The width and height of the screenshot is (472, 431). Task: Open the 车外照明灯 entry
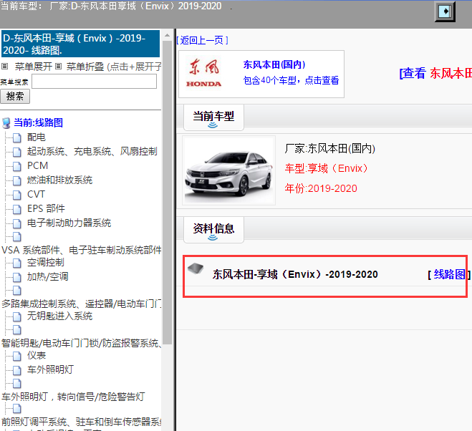point(50,369)
